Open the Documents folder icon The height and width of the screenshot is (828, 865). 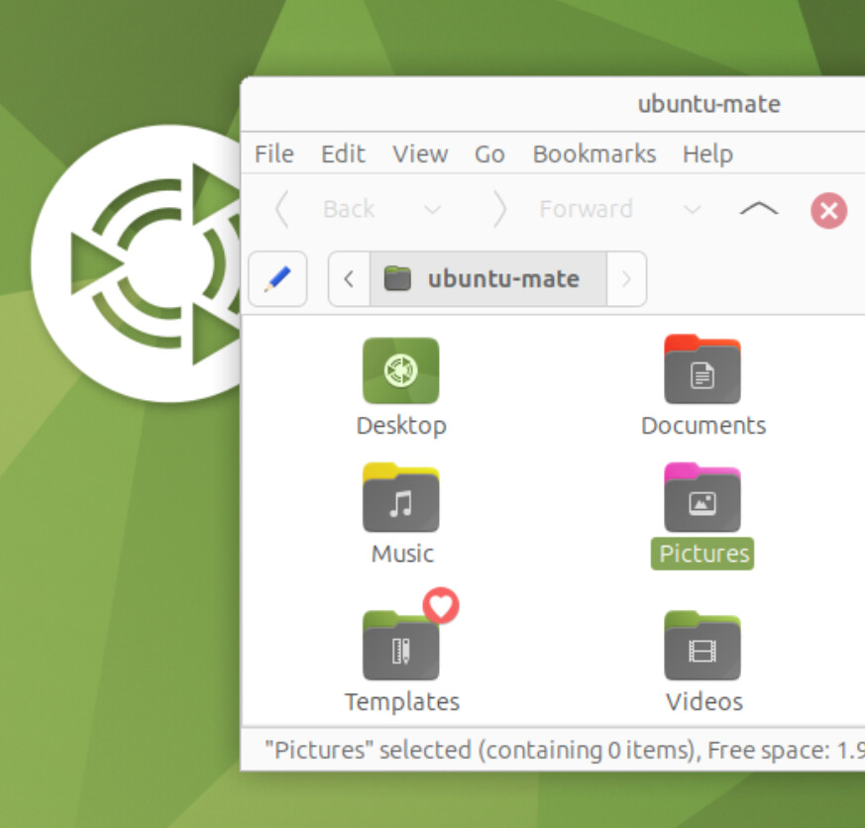coord(703,371)
